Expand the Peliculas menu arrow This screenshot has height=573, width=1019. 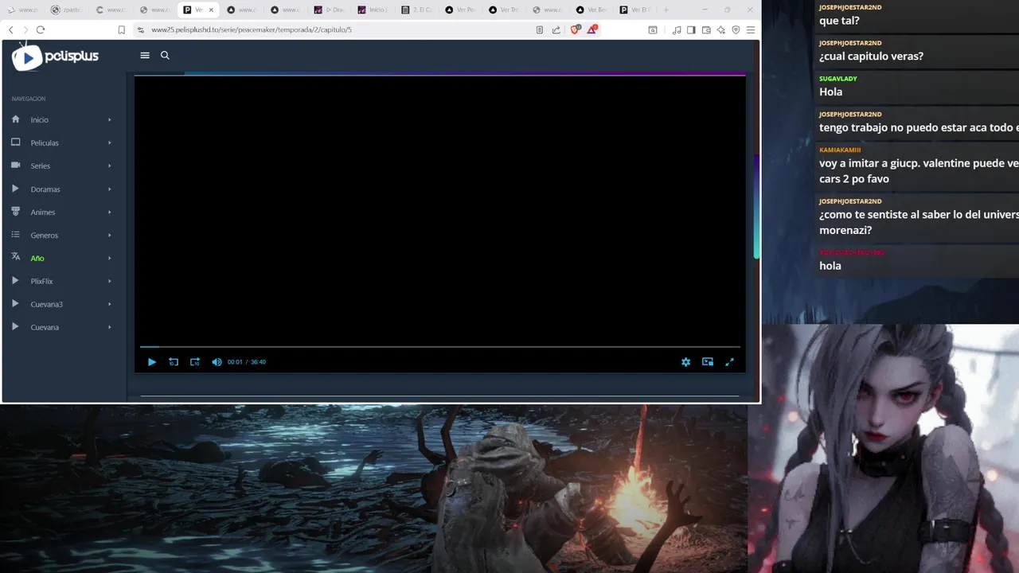[x=110, y=143]
